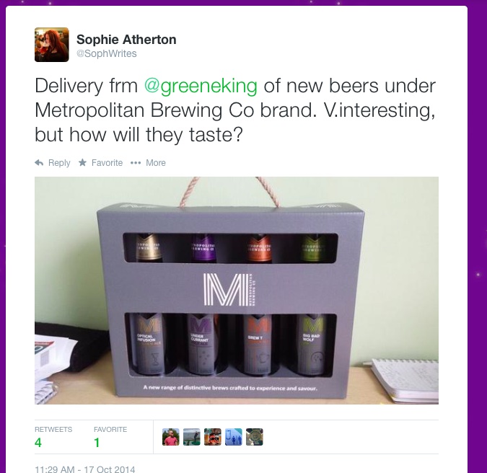
Task: View the 4 retweets list
Action: (38, 443)
